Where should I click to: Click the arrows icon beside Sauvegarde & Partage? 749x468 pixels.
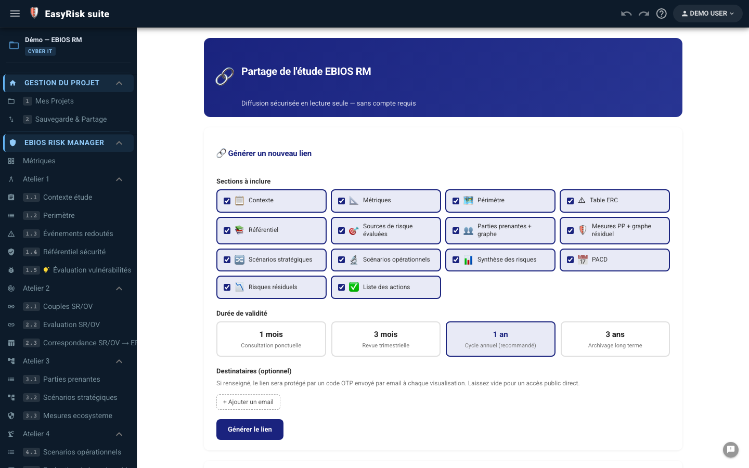click(11, 120)
